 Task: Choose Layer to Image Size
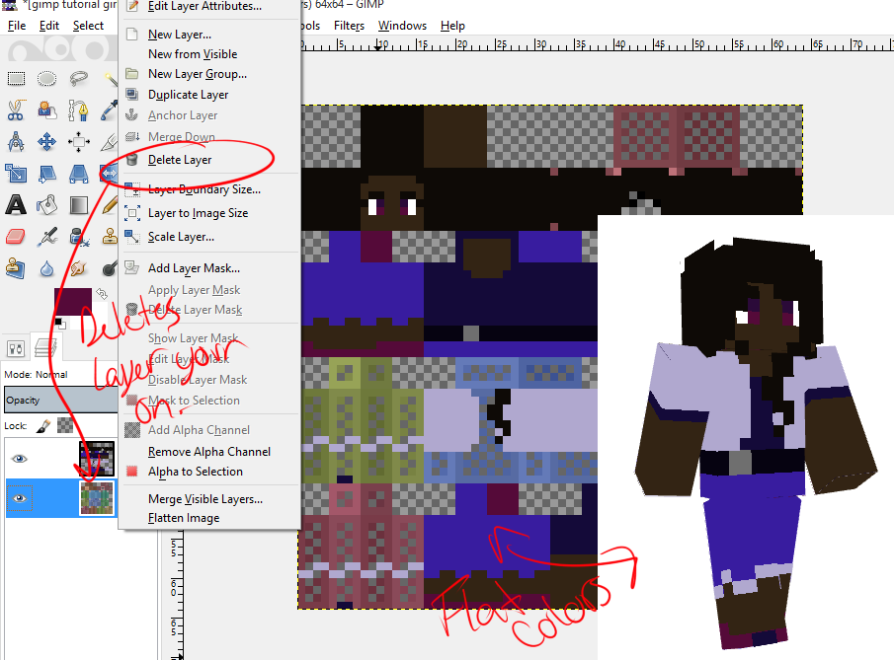tap(209, 213)
